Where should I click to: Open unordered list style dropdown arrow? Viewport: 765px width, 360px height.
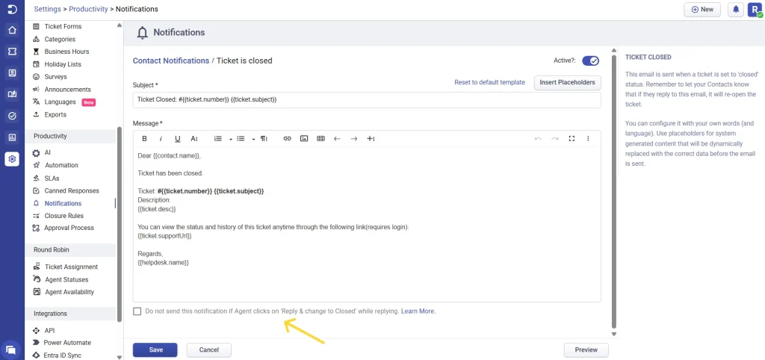click(254, 140)
